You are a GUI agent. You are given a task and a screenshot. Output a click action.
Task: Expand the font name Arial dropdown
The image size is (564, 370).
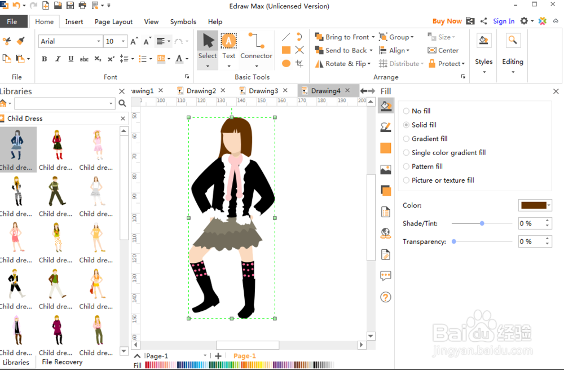click(99, 41)
